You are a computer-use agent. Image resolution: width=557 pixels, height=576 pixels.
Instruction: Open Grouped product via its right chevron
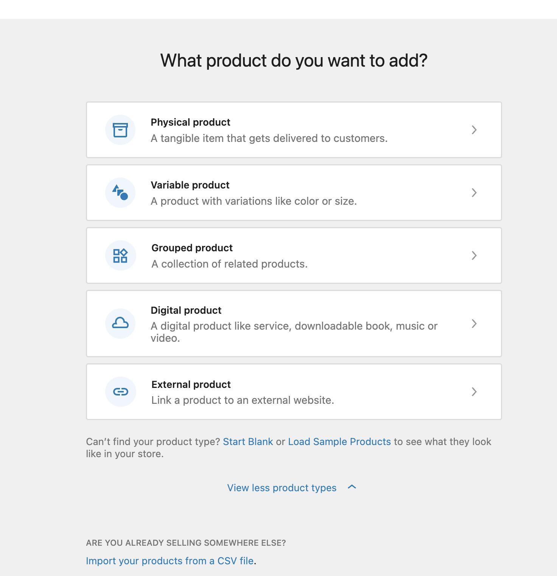pyautogui.click(x=474, y=255)
